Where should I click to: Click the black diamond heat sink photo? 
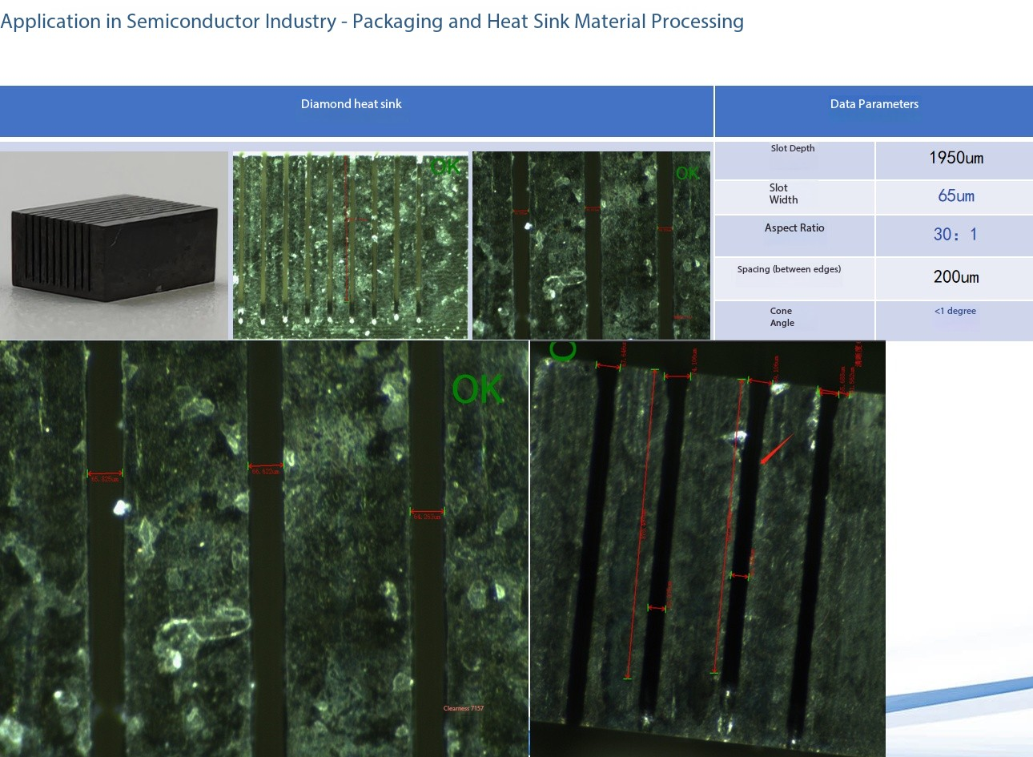click(x=114, y=245)
